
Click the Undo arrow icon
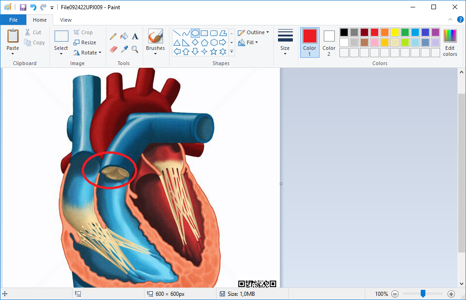click(33, 7)
